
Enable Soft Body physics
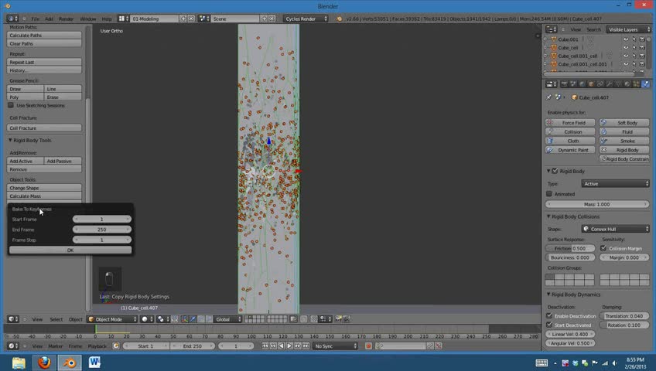click(624, 122)
